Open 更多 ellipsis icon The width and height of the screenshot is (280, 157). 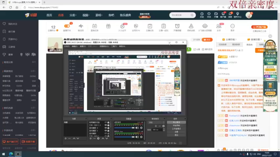pos(232,26)
